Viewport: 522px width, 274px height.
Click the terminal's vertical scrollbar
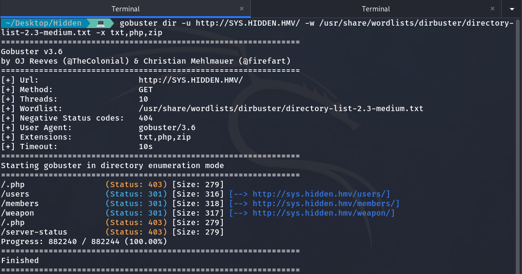click(x=519, y=142)
